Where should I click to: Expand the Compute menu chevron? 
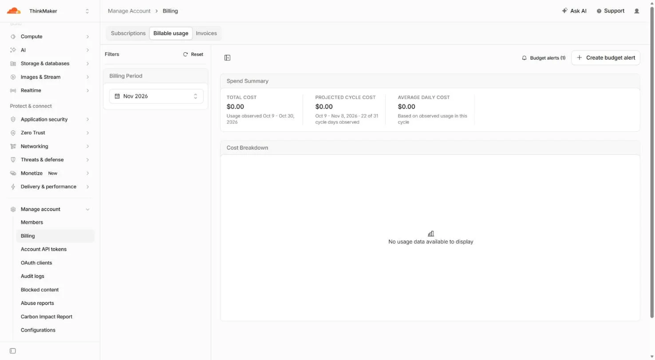click(87, 37)
